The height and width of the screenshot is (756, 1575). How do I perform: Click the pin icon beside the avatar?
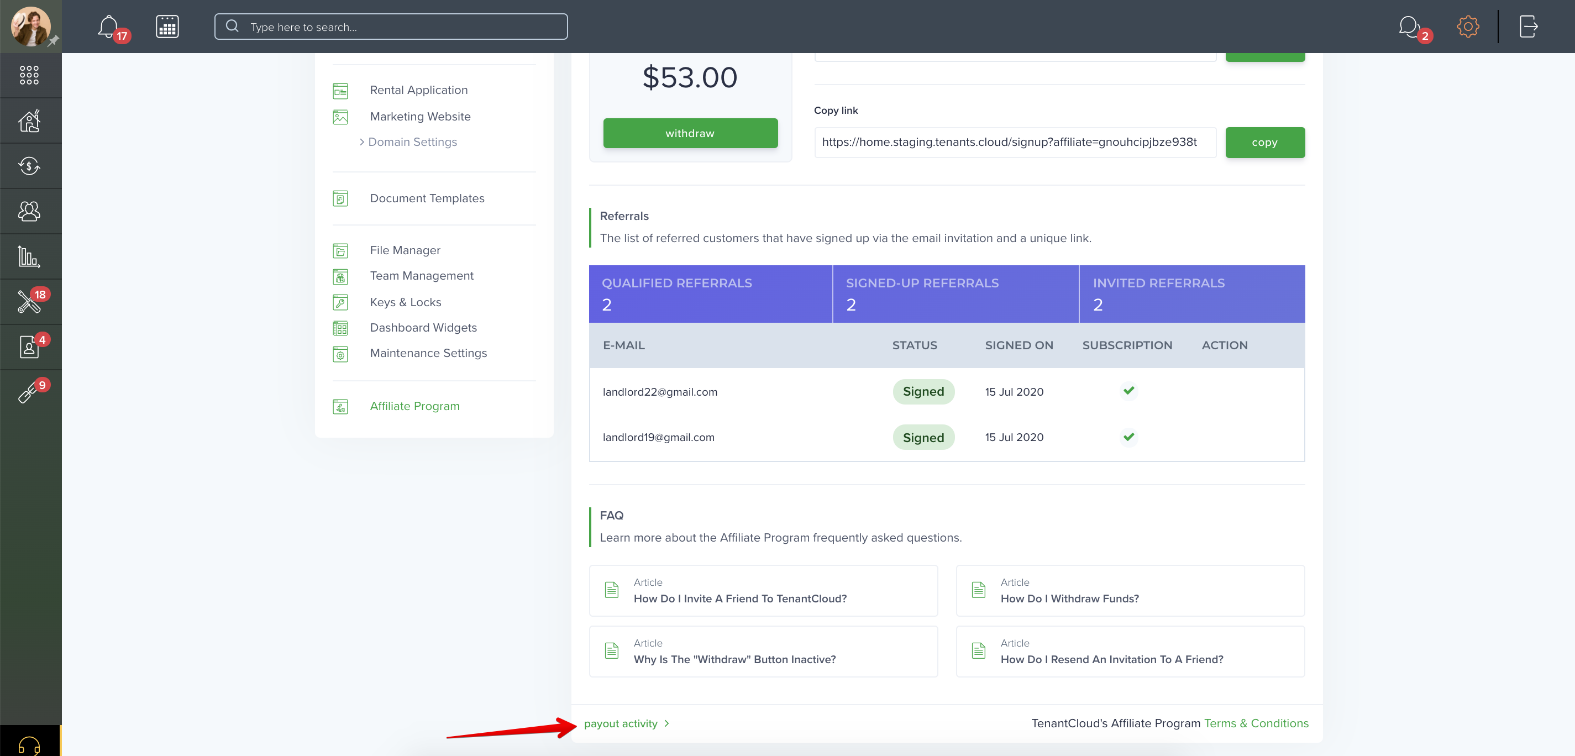(54, 40)
